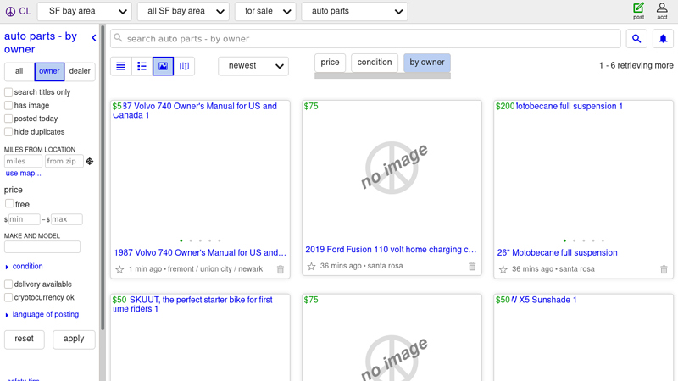This screenshot has width=678, height=381.
Task: Open 26" Motobecane full suspension listing title
Action: click(x=557, y=252)
